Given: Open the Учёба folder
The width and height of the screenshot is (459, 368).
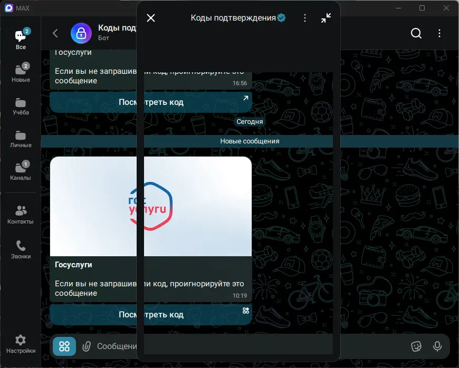Looking at the screenshot, I should pyautogui.click(x=21, y=106).
